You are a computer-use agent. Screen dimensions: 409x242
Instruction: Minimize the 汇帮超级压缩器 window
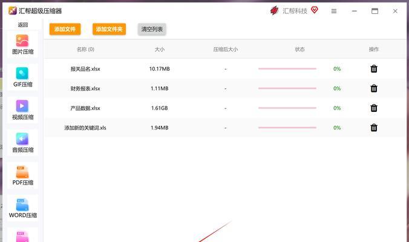(x=354, y=11)
